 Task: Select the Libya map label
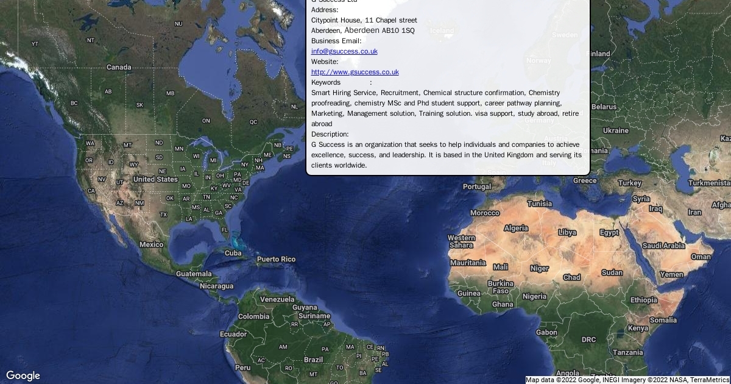coord(567,232)
